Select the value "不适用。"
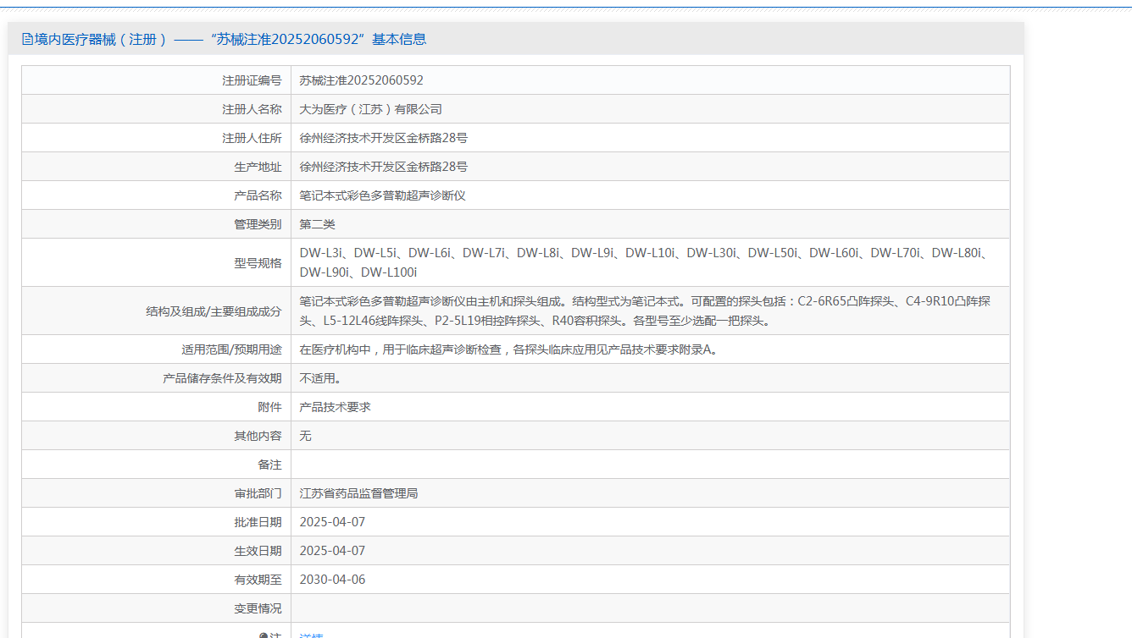 321,378
